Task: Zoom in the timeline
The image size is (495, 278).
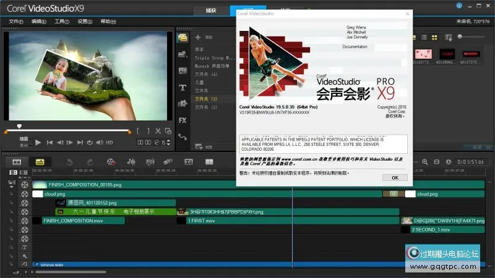Action: tap(424, 162)
